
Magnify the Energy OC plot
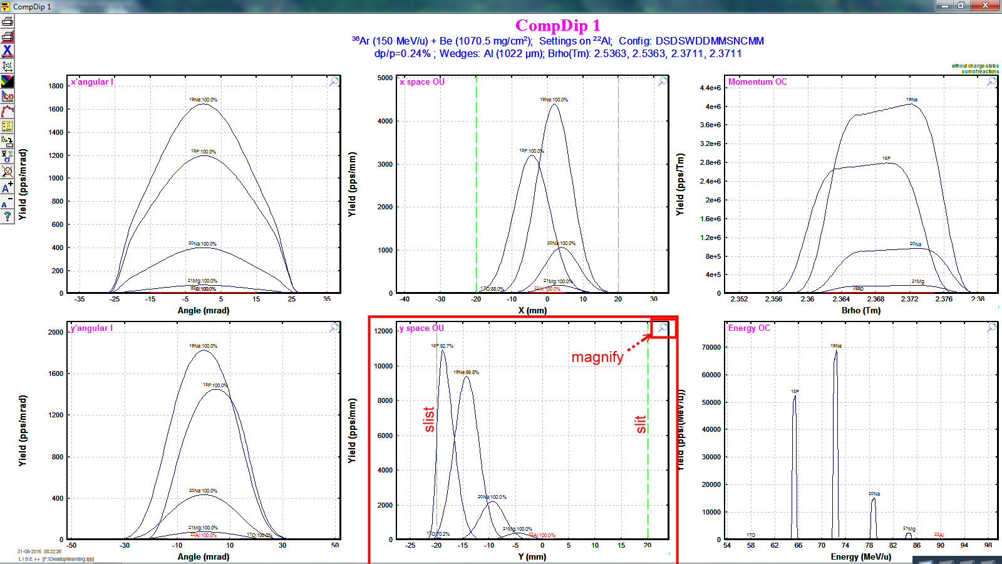point(992,328)
